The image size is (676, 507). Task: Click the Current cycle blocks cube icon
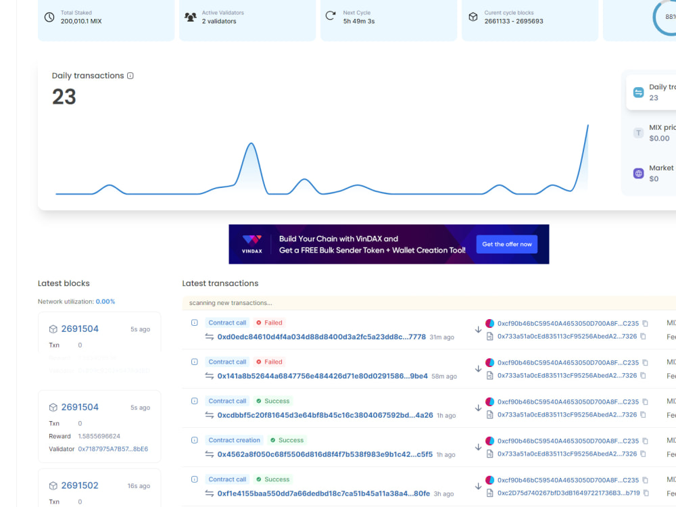coord(473,17)
